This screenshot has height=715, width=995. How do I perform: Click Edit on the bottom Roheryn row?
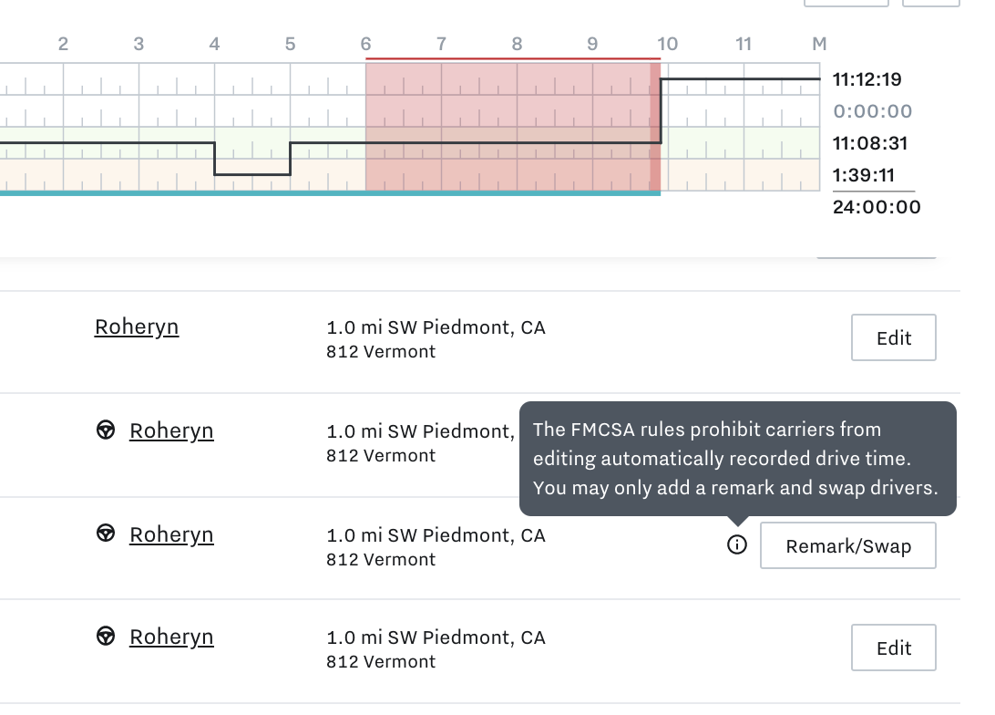[894, 648]
